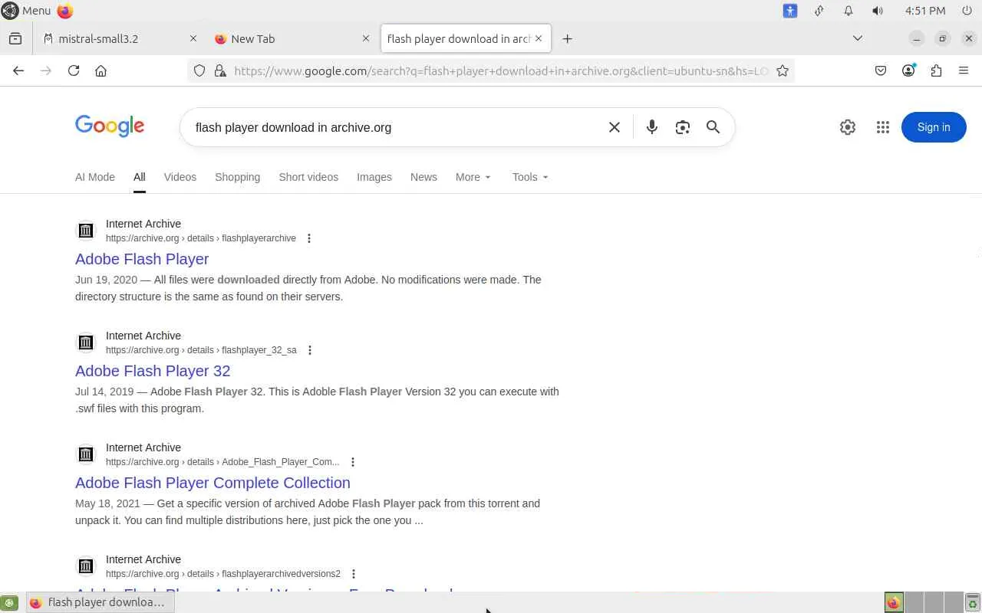This screenshot has width=982, height=613.
Task: Sign in to Google
Action: tap(934, 127)
